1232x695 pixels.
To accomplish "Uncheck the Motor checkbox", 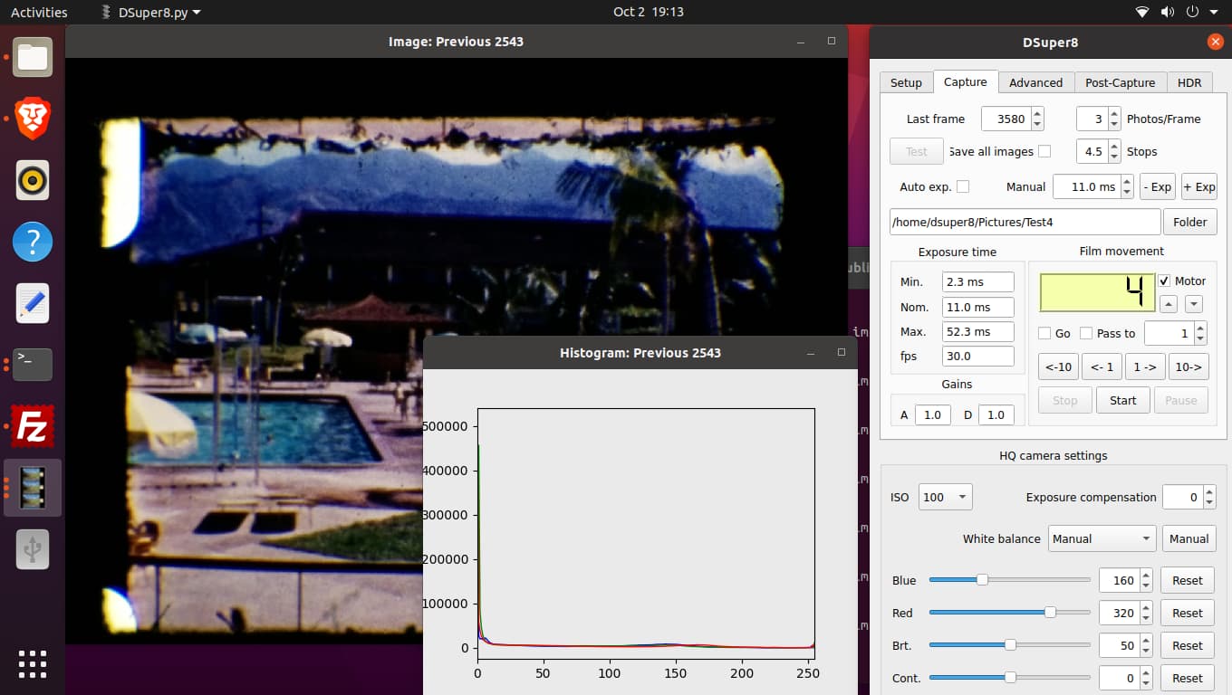I will [x=1164, y=281].
